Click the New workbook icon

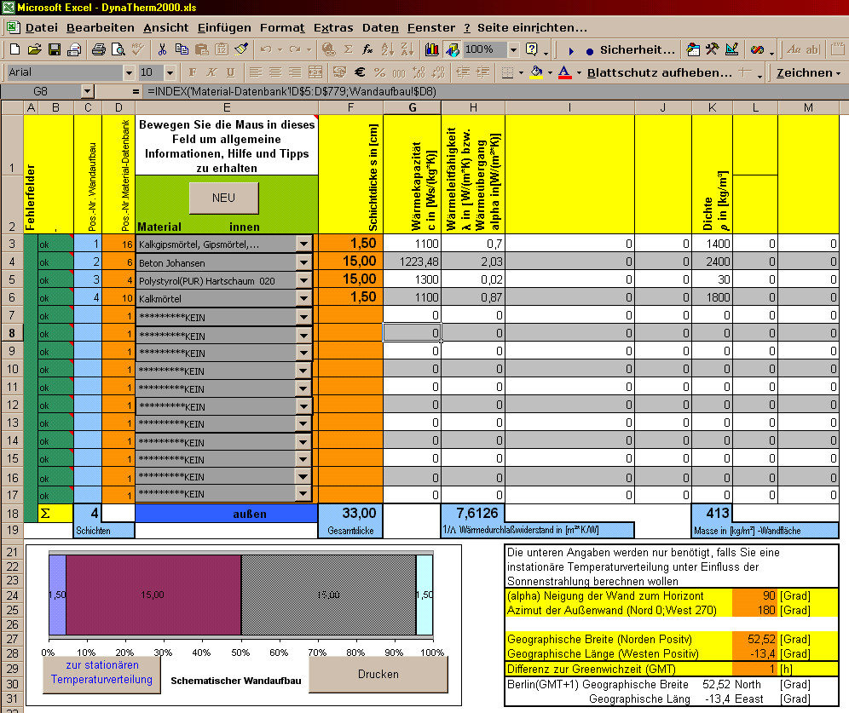pos(14,49)
